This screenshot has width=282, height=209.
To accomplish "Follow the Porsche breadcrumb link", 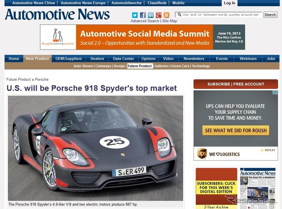I will [41, 80].
